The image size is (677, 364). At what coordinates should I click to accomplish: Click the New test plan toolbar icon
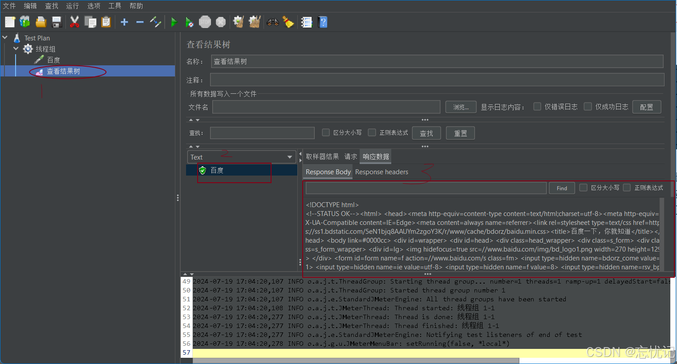(x=10, y=22)
